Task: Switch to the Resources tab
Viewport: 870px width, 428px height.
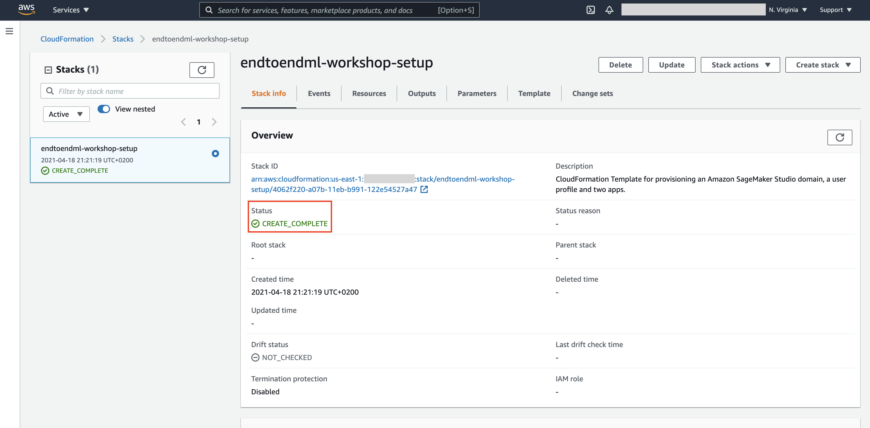Action: 369,93
